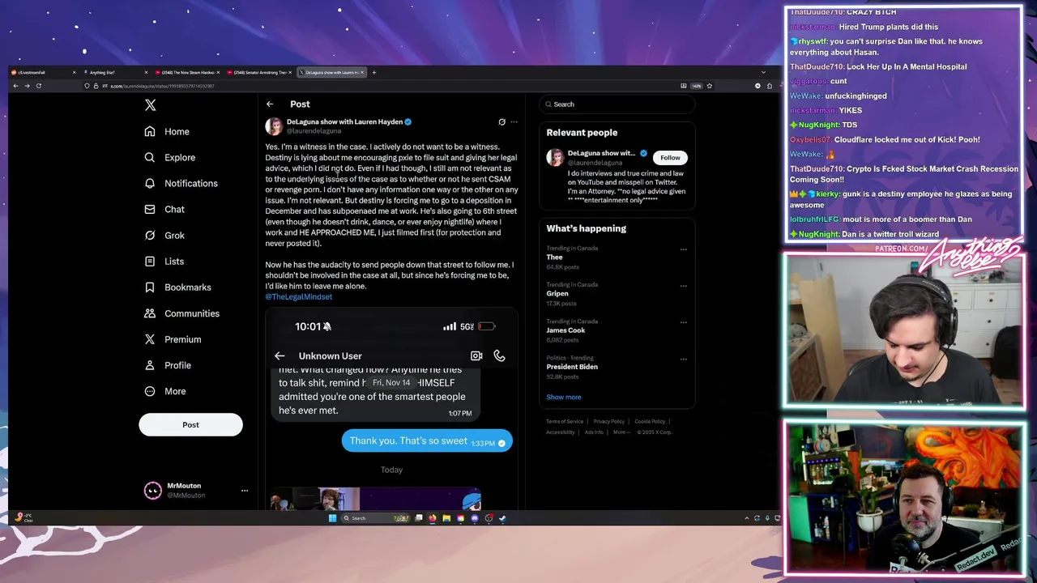Switch to Anything Else? tab

click(x=114, y=72)
